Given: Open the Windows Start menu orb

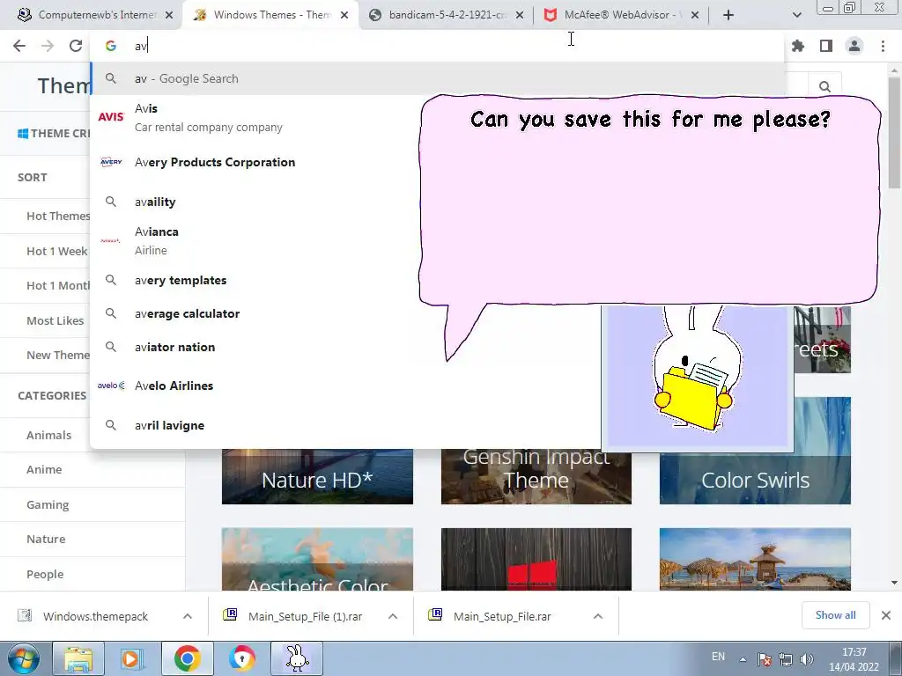Looking at the screenshot, I should (x=24, y=658).
